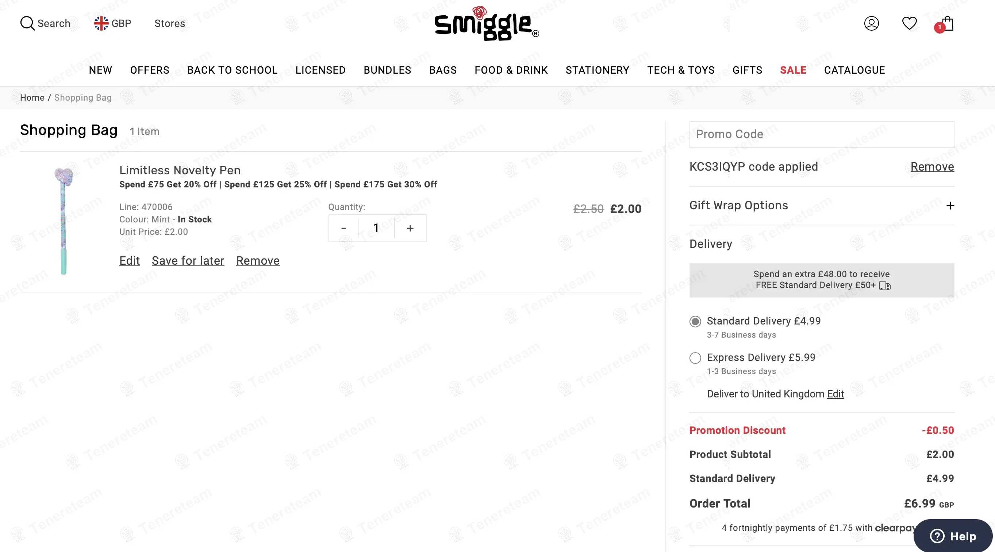Increase pen quantity with plus button
The image size is (995, 552).
point(410,228)
